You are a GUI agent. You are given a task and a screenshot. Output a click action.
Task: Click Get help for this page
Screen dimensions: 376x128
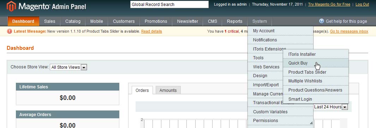pyautogui.click(x=346, y=21)
